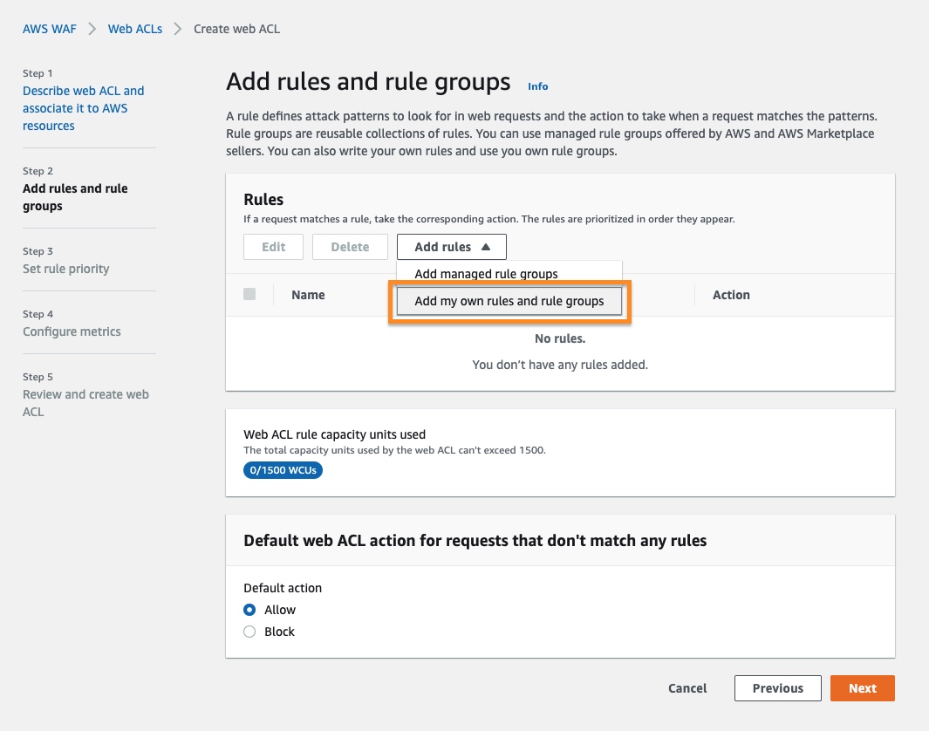Choose Add my own rules and rule groups

tap(509, 301)
